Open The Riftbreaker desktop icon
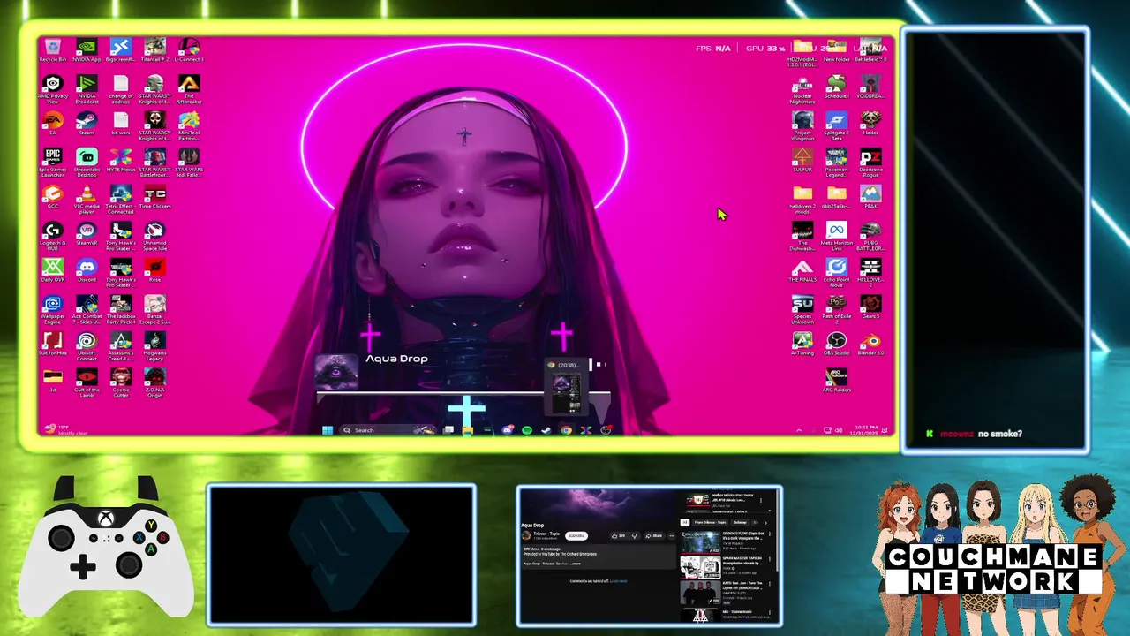Viewport: 1130px width, 636px height. click(188, 89)
